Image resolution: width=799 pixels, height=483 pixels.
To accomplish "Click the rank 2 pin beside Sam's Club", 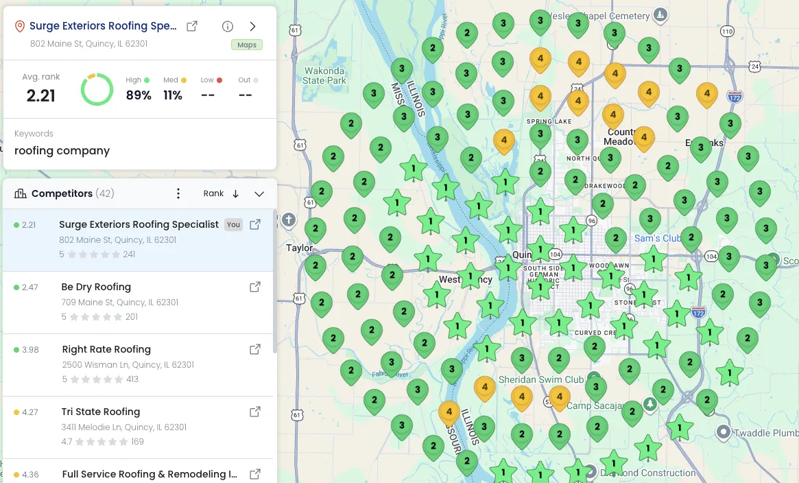I will pyautogui.click(x=691, y=239).
